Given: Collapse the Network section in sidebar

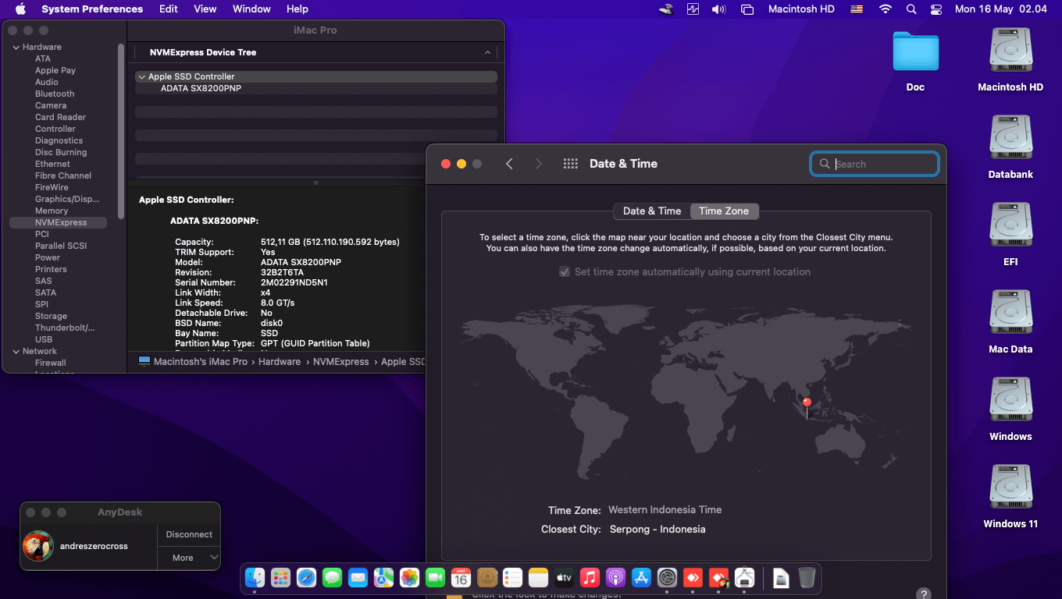Looking at the screenshot, I should pyautogui.click(x=16, y=352).
